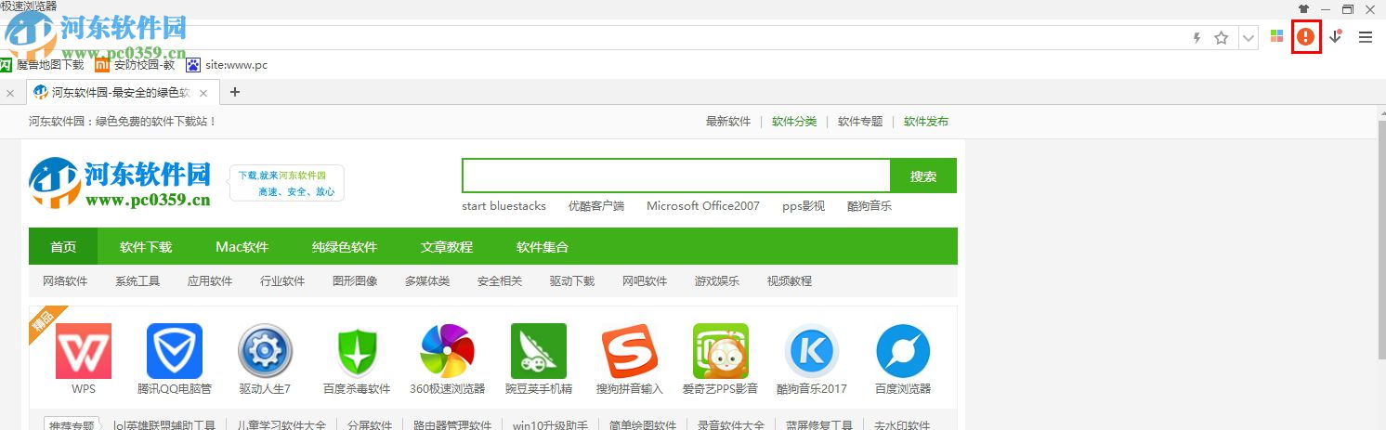Image resolution: width=1386 pixels, height=430 pixels.
Task: Click the 百度杀毒软件 green shield icon
Action: click(357, 351)
